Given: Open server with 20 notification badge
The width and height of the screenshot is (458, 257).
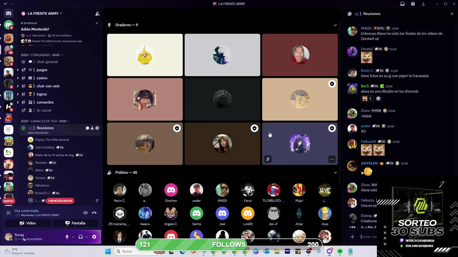Looking at the screenshot, I should (9, 175).
